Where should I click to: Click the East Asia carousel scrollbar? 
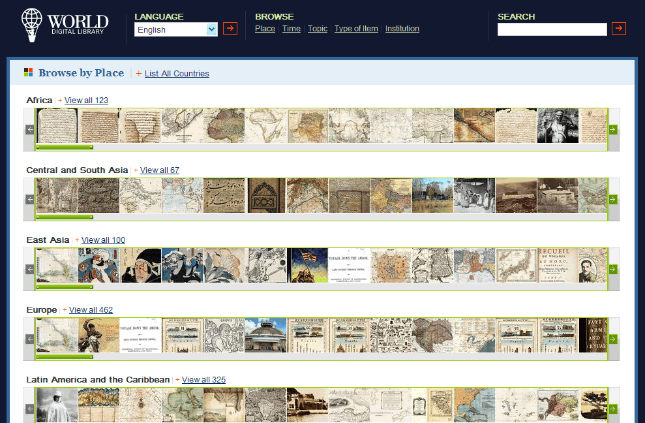(64, 287)
